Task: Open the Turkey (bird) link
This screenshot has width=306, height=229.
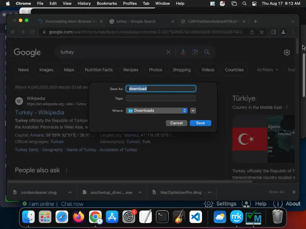Action: pos(27,150)
